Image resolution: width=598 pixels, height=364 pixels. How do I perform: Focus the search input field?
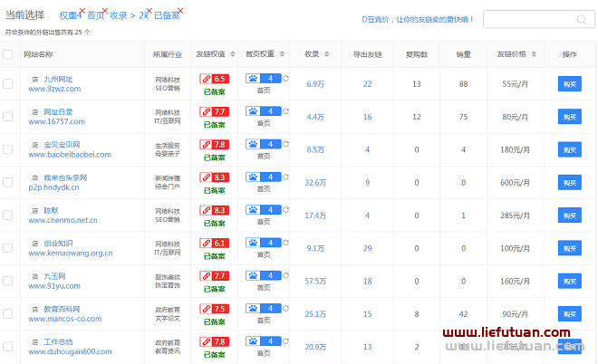(538, 19)
